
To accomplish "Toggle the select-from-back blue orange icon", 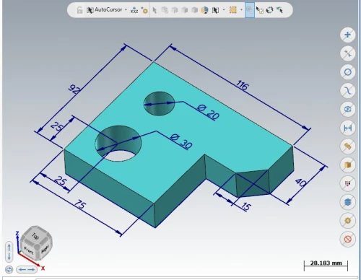I will (204, 10).
